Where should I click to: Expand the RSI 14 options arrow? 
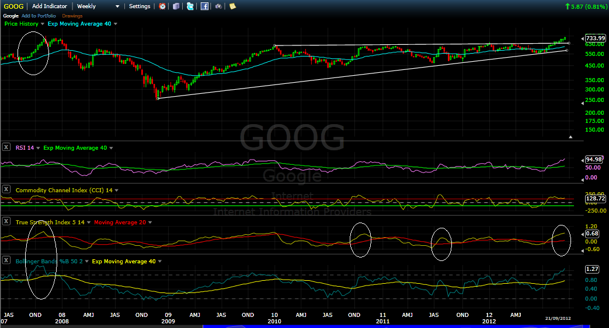click(38, 148)
